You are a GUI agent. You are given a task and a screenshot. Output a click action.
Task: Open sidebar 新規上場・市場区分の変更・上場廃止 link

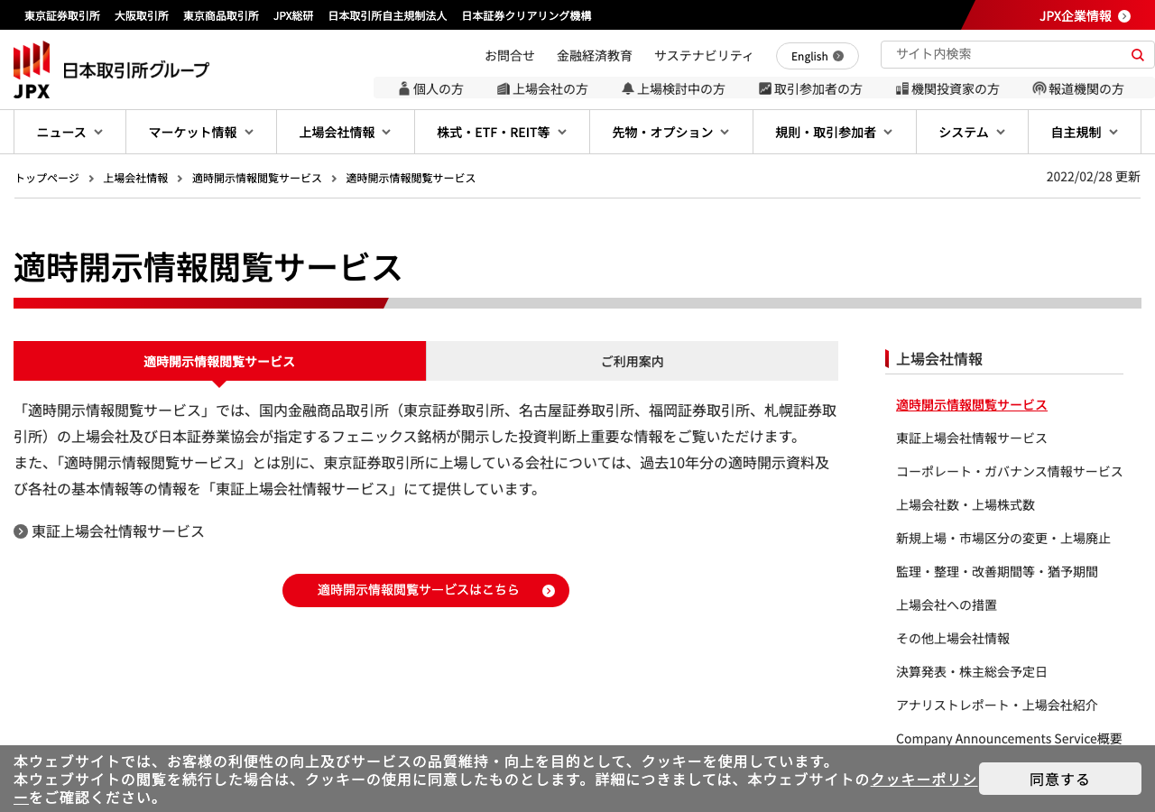[x=1003, y=538]
